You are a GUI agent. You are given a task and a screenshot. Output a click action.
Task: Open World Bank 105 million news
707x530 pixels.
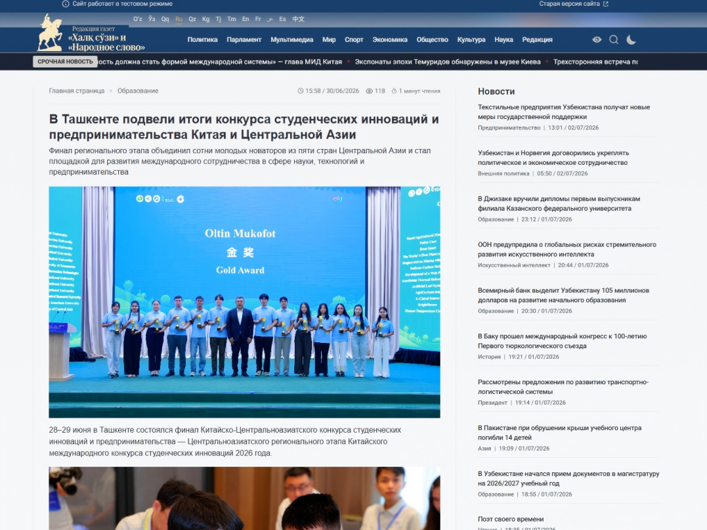pos(563,296)
